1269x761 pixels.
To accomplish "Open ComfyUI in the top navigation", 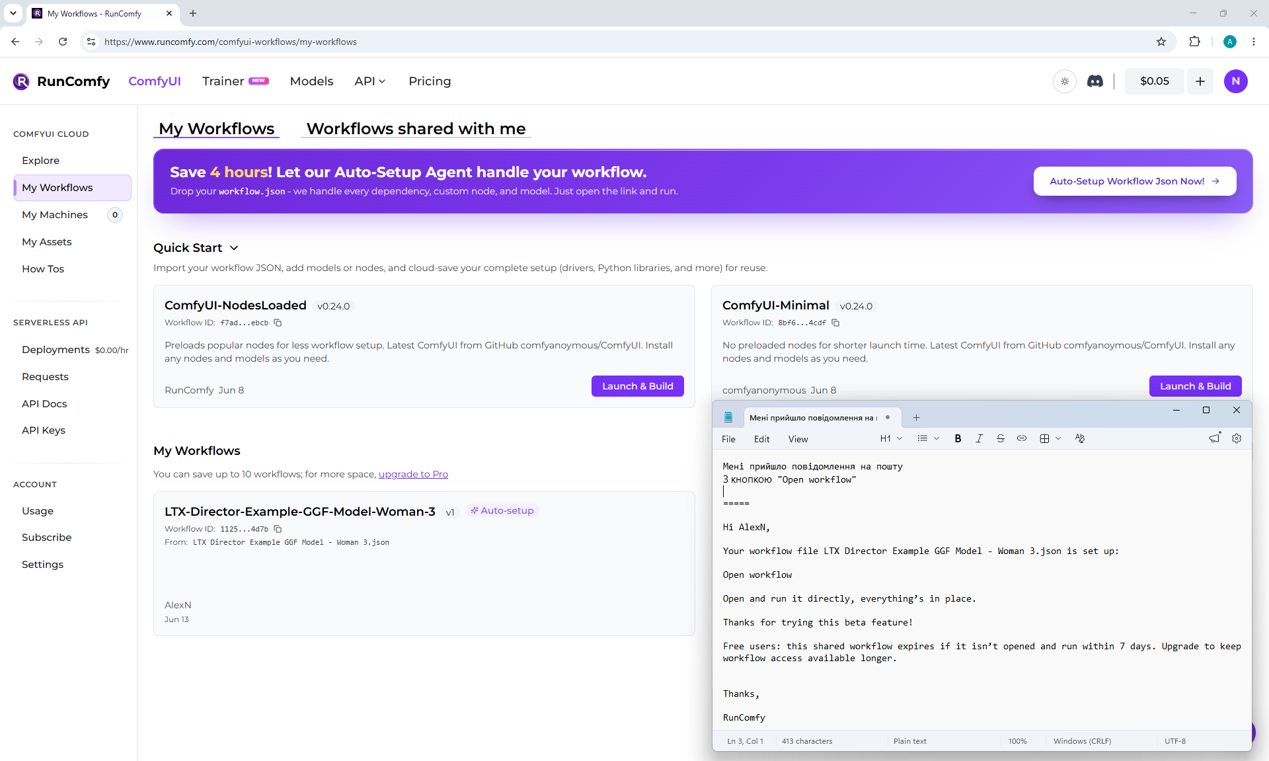I will click(x=155, y=81).
